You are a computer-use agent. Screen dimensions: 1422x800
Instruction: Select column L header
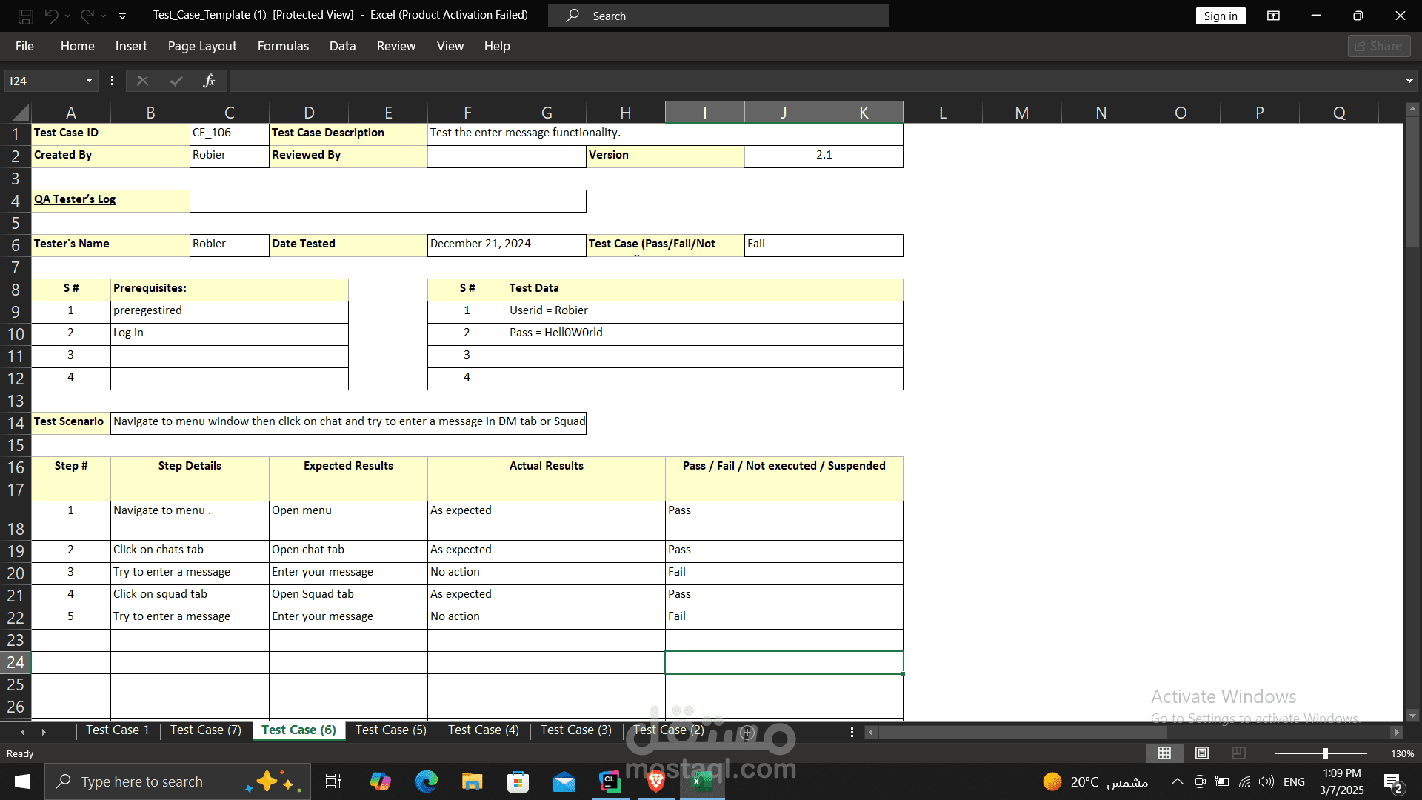(942, 113)
